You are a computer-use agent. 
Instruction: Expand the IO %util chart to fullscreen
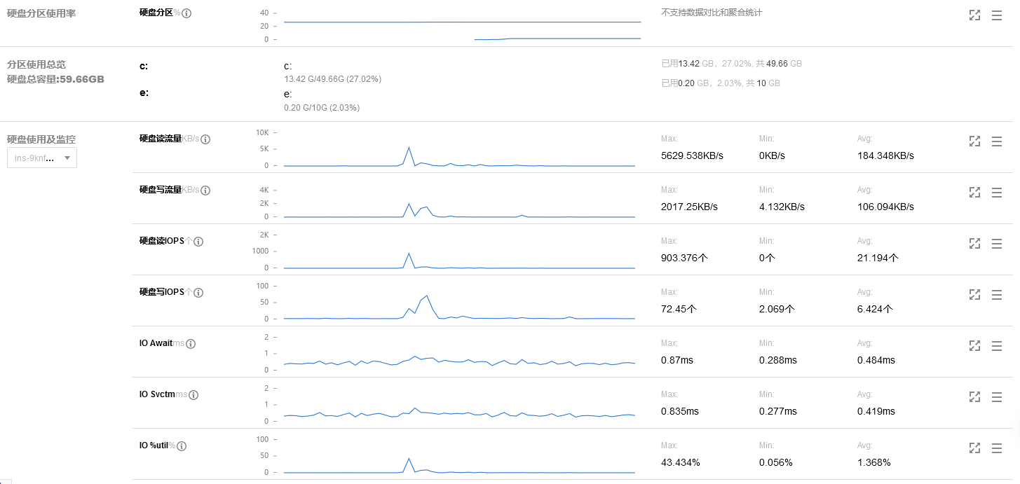click(x=974, y=448)
